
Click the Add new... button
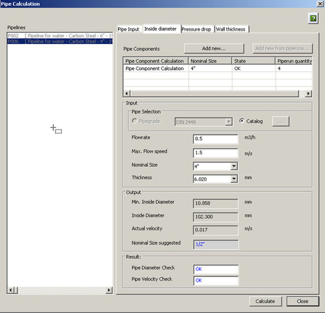214,48
